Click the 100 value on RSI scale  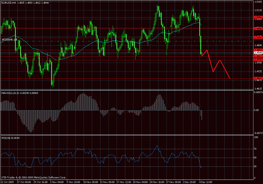coord(256,137)
